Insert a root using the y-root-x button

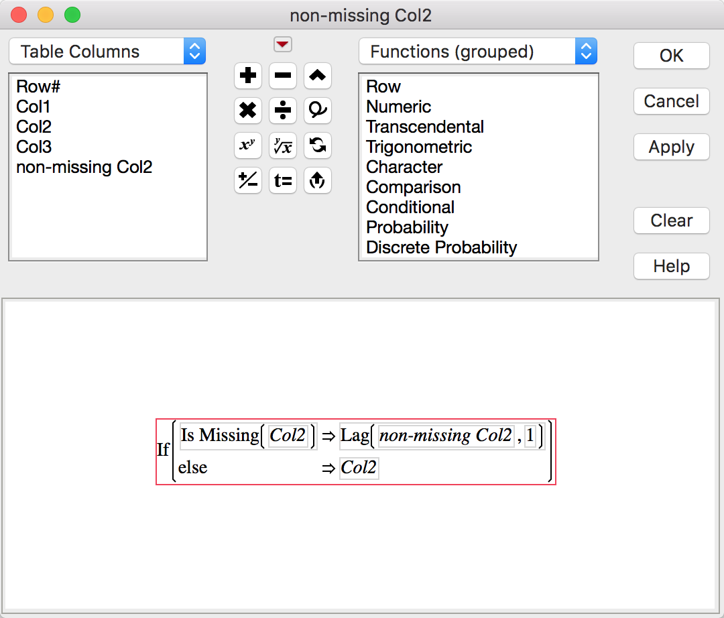click(x=283, y=145)
